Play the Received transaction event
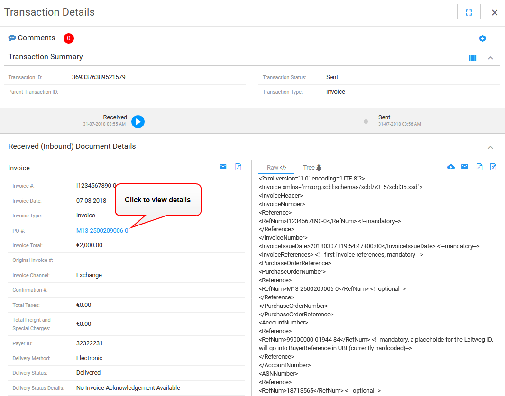Screen dimensions: 505x396 138,122
